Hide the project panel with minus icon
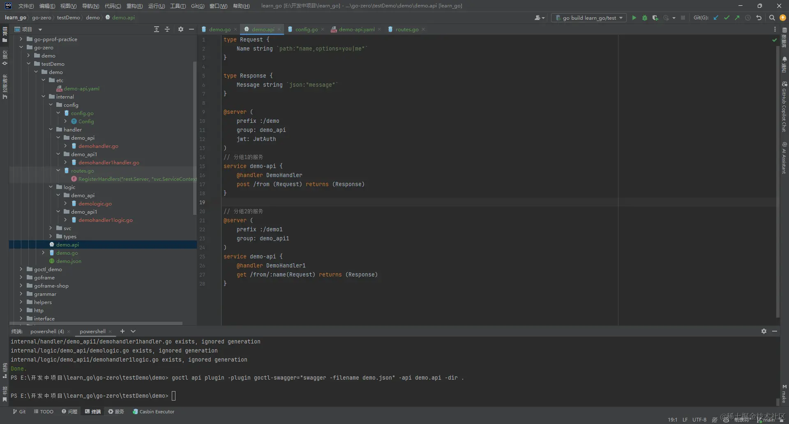The width and height of the screenshot is (789, 424). (x=191, y=29)
